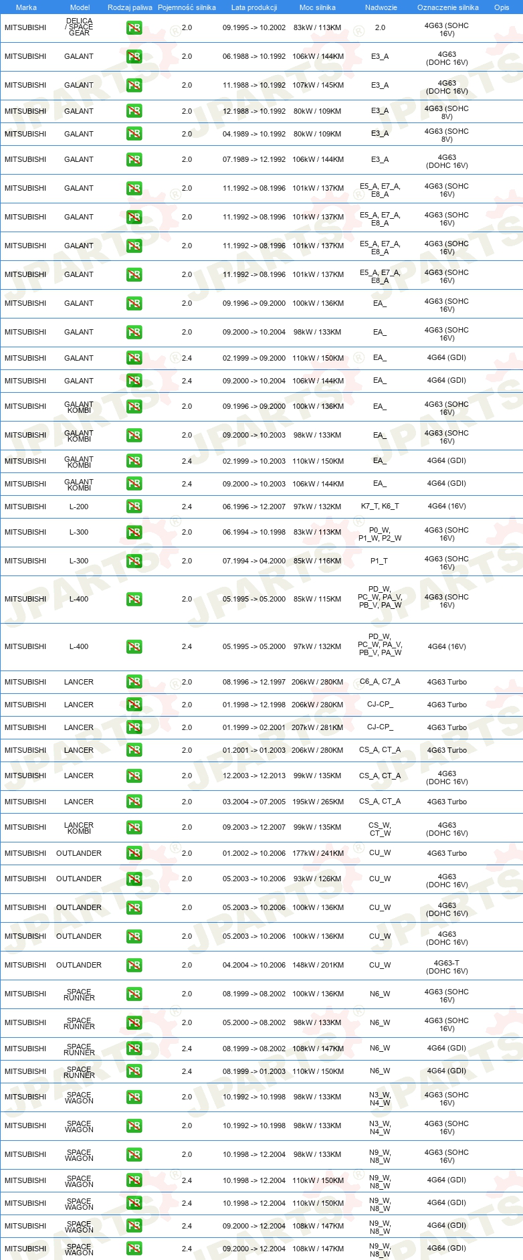This screenshot has width=523, height=1260.
Task: Click fuel icon for GALANT KOMBI 110kW / 150KM
Action: coord(134,461)
